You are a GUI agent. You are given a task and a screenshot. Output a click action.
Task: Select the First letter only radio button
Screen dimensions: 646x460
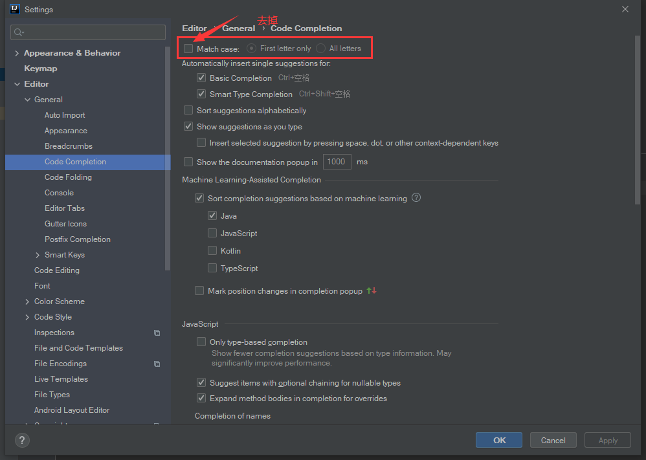[251, 49]
